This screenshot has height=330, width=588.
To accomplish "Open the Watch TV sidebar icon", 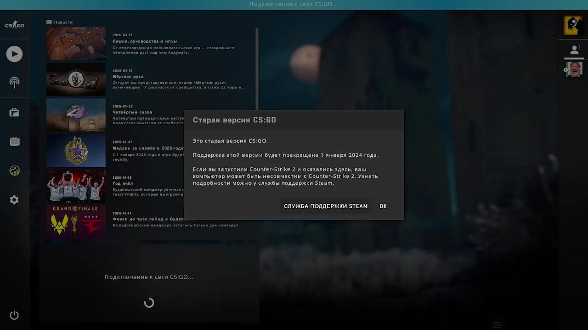I will (14, 141).
